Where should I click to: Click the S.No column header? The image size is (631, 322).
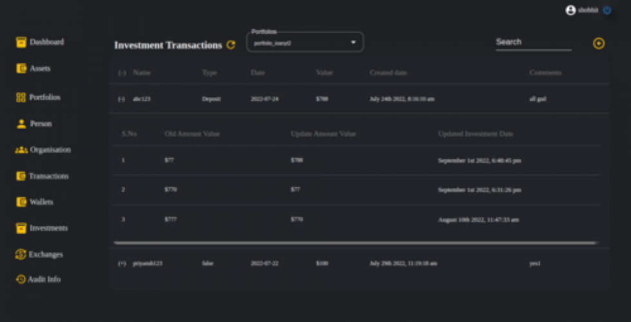click(x=129, y=134)
